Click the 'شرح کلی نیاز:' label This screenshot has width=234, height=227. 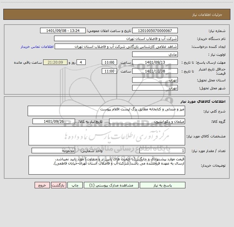pos(215,111)
